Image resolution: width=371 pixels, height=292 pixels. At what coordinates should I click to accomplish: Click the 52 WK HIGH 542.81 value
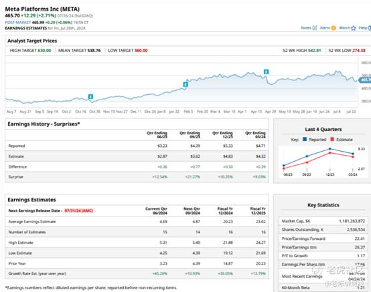click(314, 51)
